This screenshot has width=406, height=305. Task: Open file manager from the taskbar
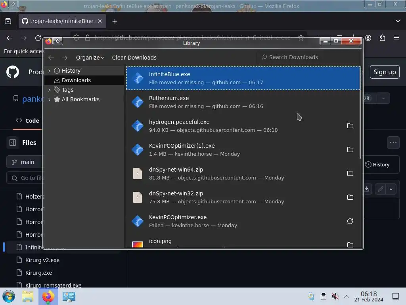28,296
